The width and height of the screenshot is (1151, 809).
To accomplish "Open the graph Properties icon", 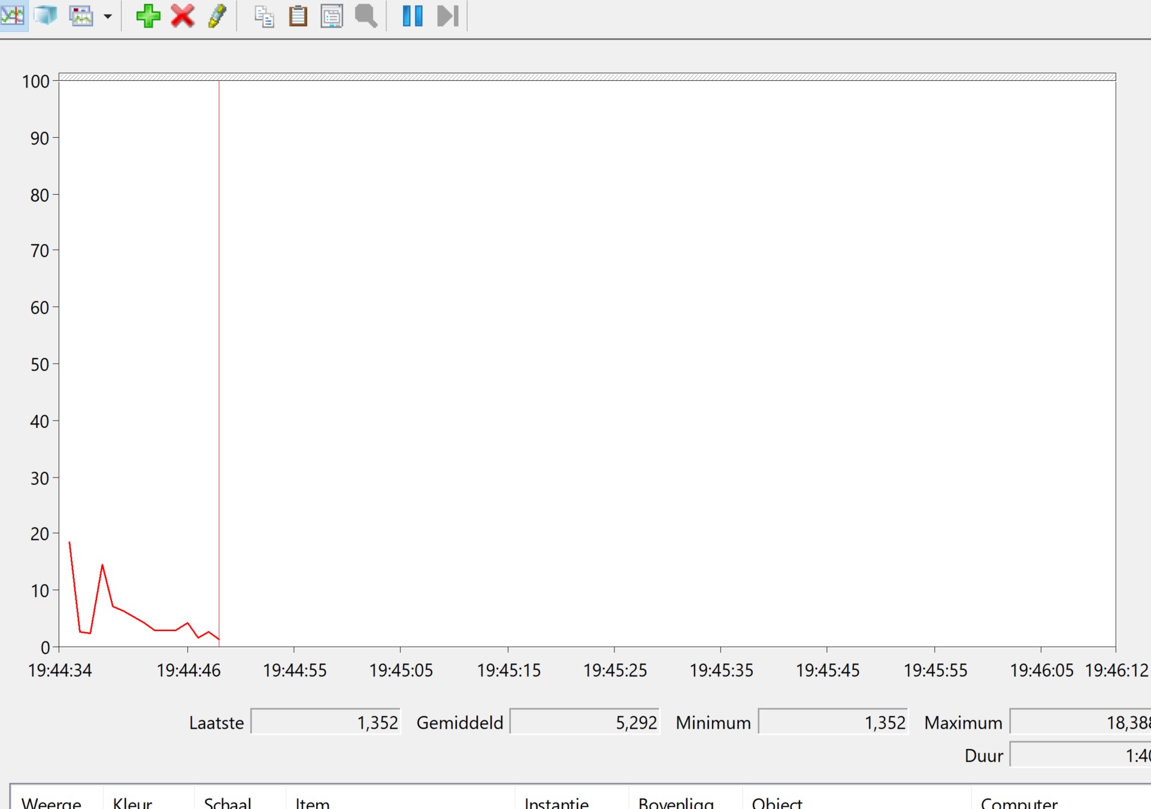I will [x=332, y=16].
